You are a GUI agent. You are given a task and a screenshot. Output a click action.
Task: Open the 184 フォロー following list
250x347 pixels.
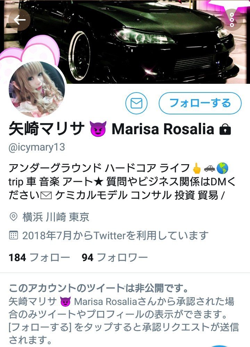click(39, 257)
